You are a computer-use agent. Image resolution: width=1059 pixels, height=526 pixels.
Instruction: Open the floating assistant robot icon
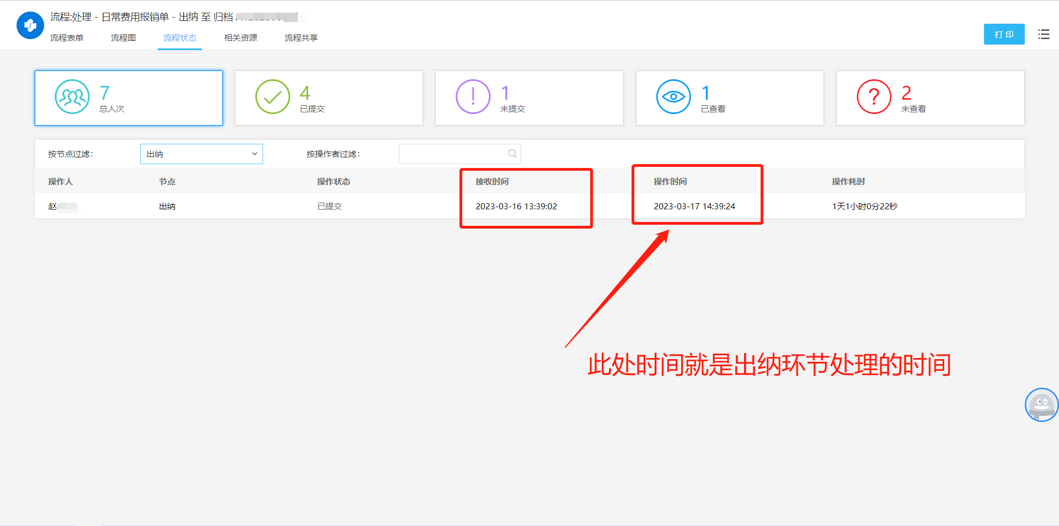[x=1041, y=405]
